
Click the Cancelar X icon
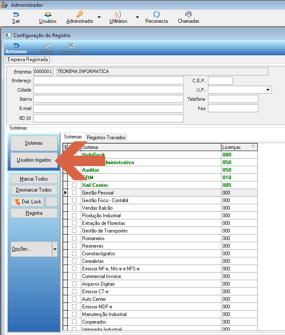(x=71, y=45)
